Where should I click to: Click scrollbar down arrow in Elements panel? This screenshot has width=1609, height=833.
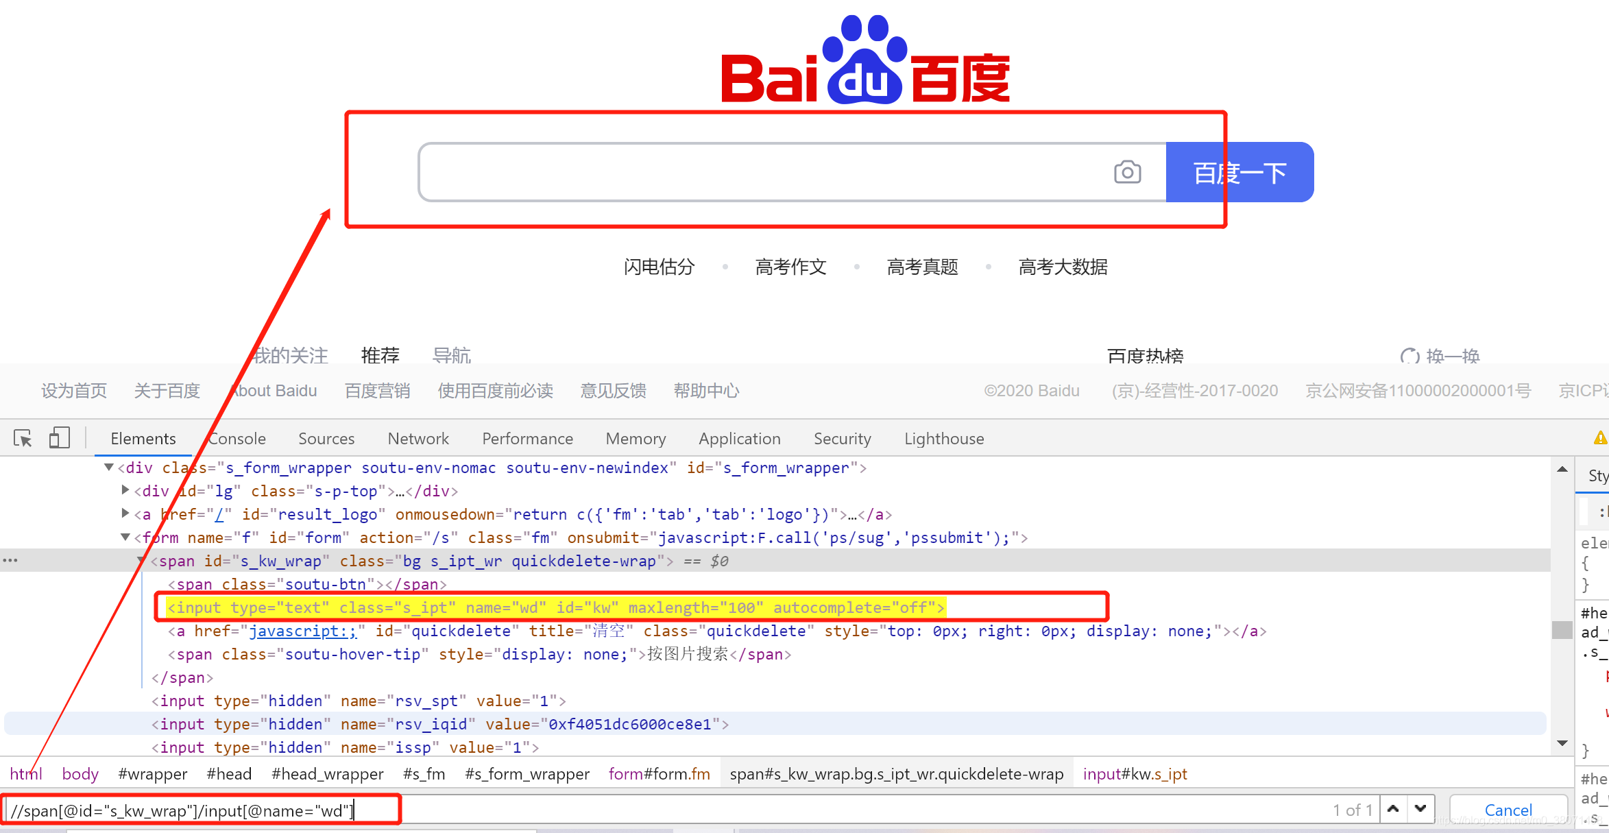coord(1562,743)
